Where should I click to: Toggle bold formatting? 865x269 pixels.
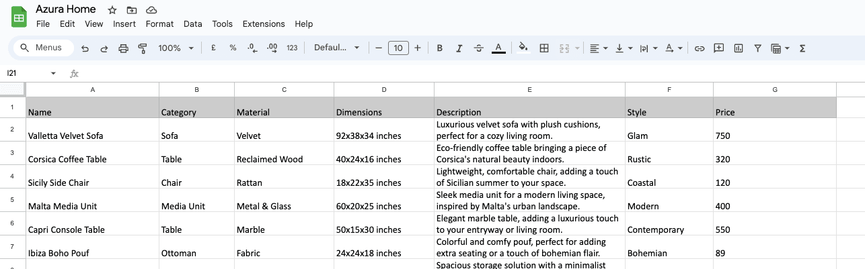(x=440, y=48)
